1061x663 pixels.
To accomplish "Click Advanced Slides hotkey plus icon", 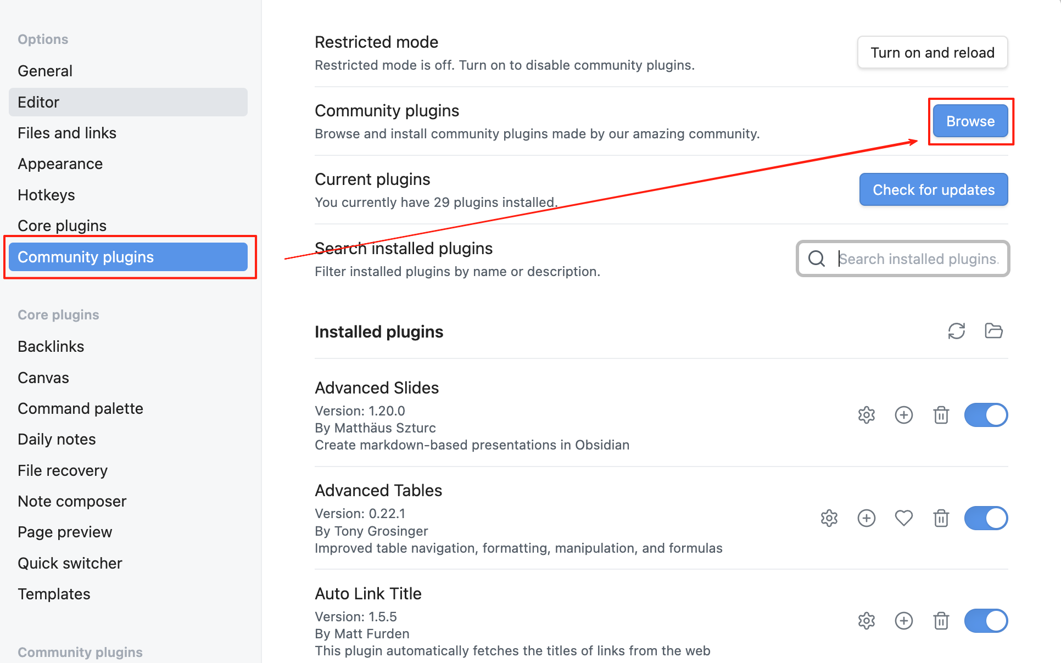I will [903, 415].
